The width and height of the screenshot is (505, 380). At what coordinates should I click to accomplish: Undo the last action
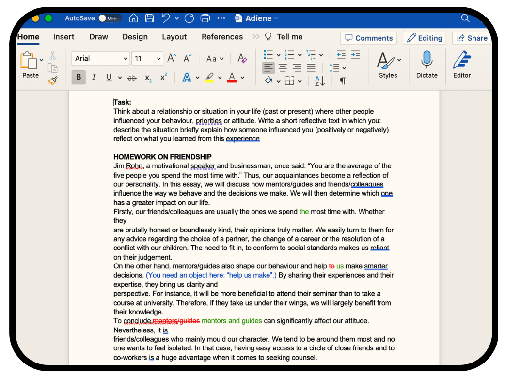(x=166, y=18)
